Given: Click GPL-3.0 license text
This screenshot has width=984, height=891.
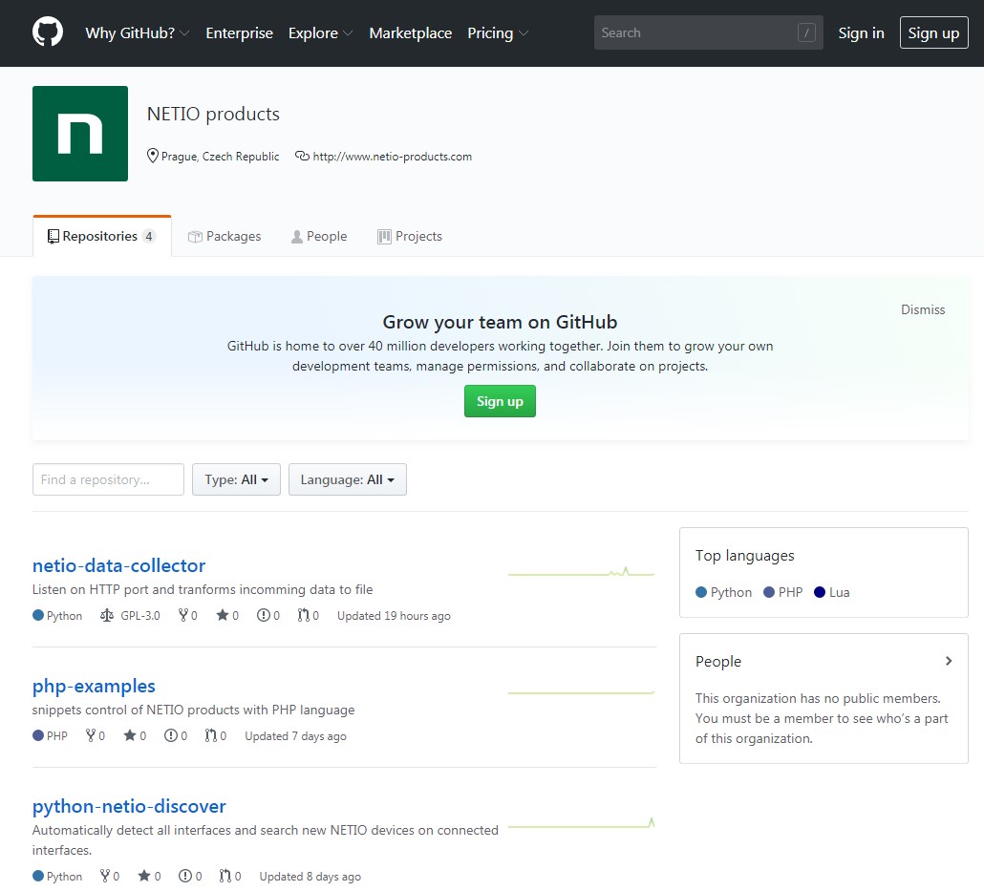Looking at the screenshot, I should pos(139,616).
